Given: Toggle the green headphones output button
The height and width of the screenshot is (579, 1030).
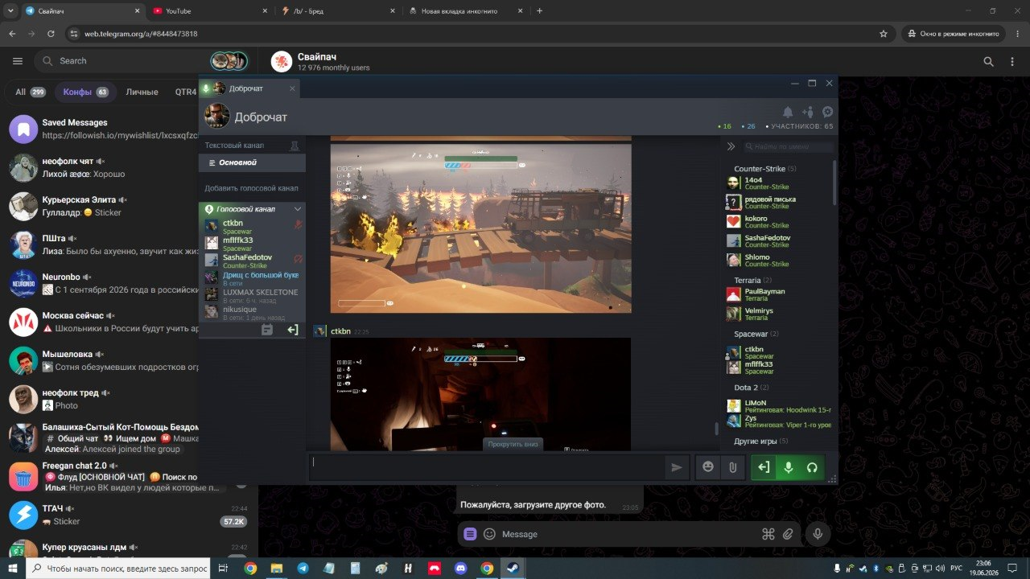Looking at the screenshot, I should pos(813,467).
